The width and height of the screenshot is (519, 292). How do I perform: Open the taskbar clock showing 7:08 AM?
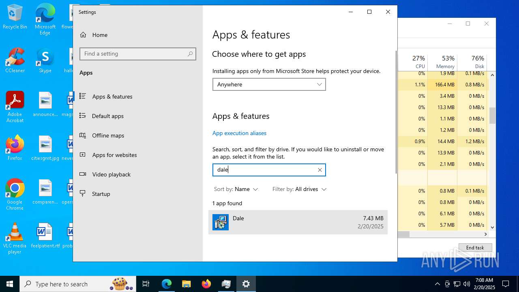point(485,284)
